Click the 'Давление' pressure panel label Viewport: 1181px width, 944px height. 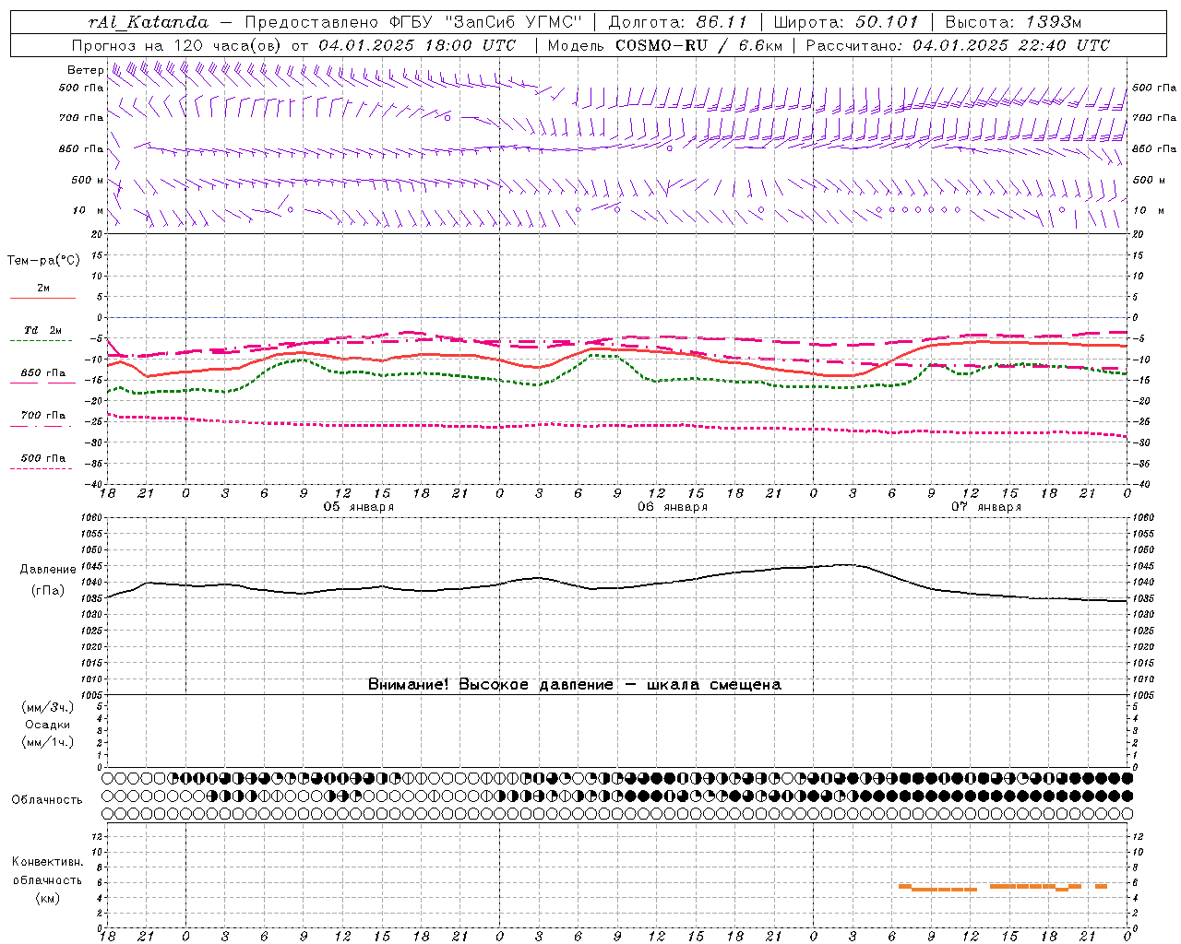pos(48,570)
